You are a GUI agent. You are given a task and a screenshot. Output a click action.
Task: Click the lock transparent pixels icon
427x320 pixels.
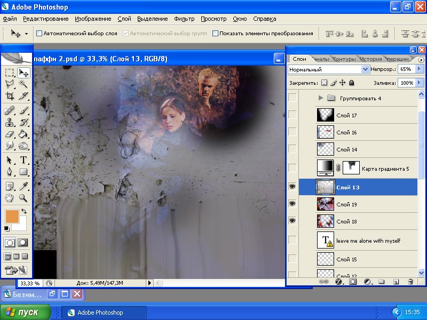[x=323, y=83]
